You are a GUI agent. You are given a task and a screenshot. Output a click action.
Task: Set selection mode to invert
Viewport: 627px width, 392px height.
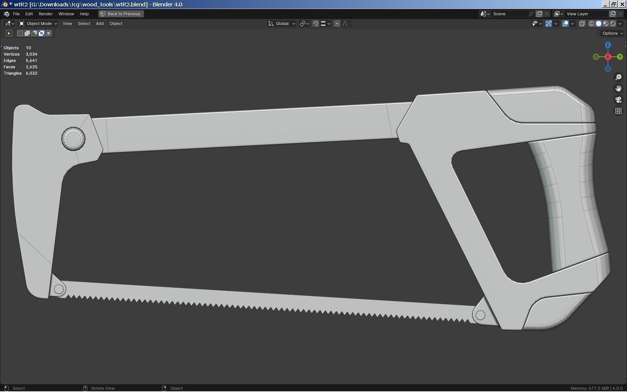tap(41, 33)
